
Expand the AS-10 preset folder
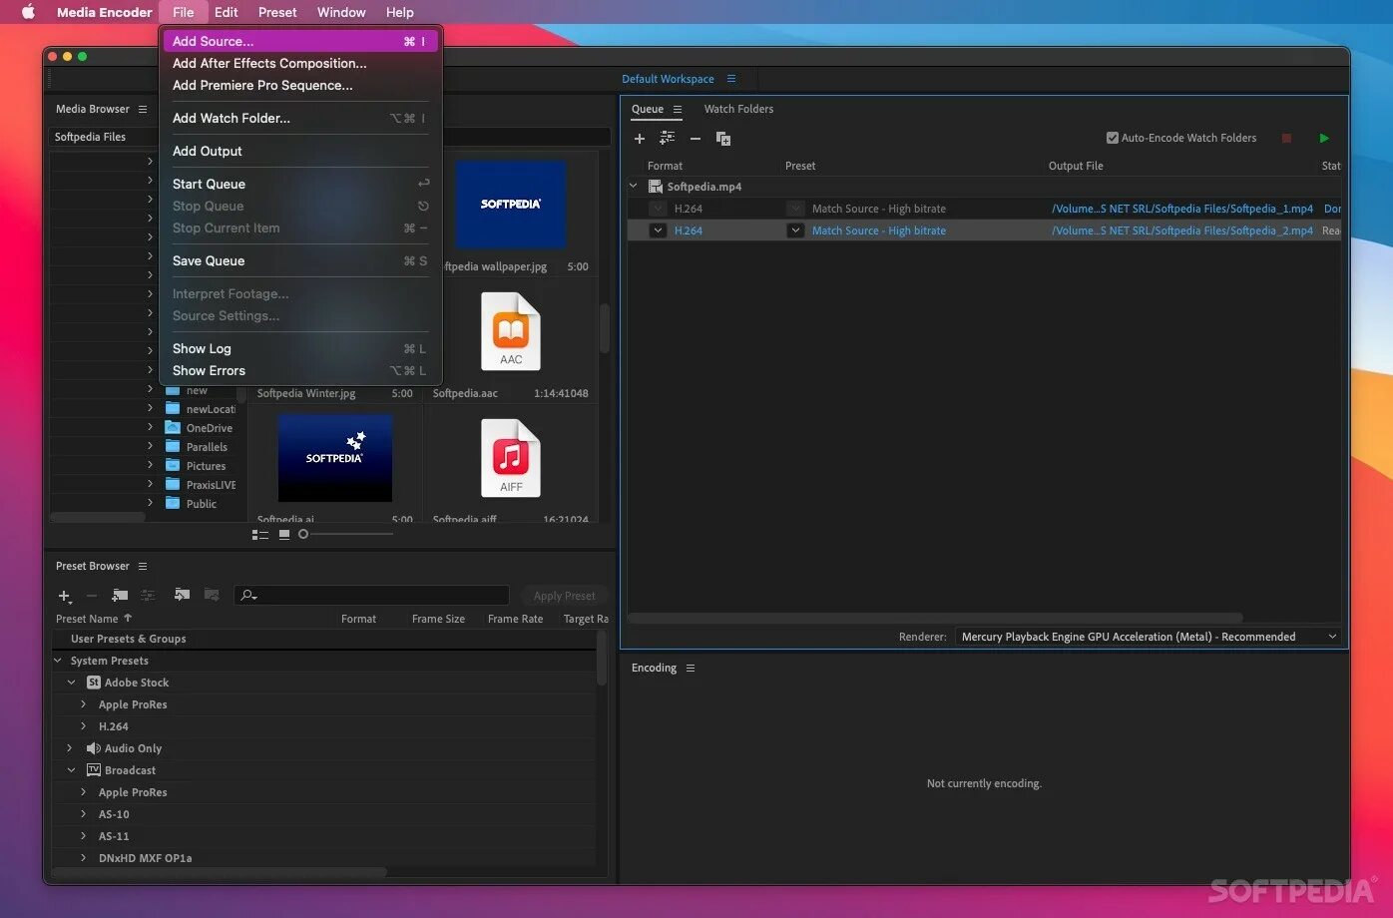point(84,814)
